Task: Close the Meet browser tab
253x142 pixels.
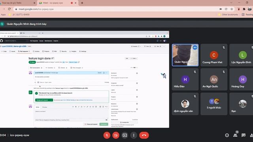Action: (x=76, y=3)
